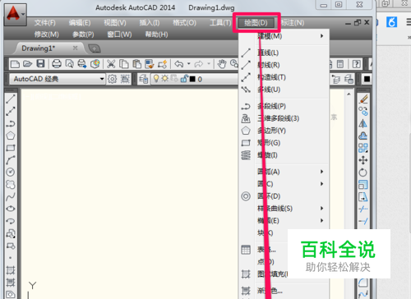The width and height of the screenshot is (411, 299).
Task: Select the Scale tool
Action: [x=363, y=185]
